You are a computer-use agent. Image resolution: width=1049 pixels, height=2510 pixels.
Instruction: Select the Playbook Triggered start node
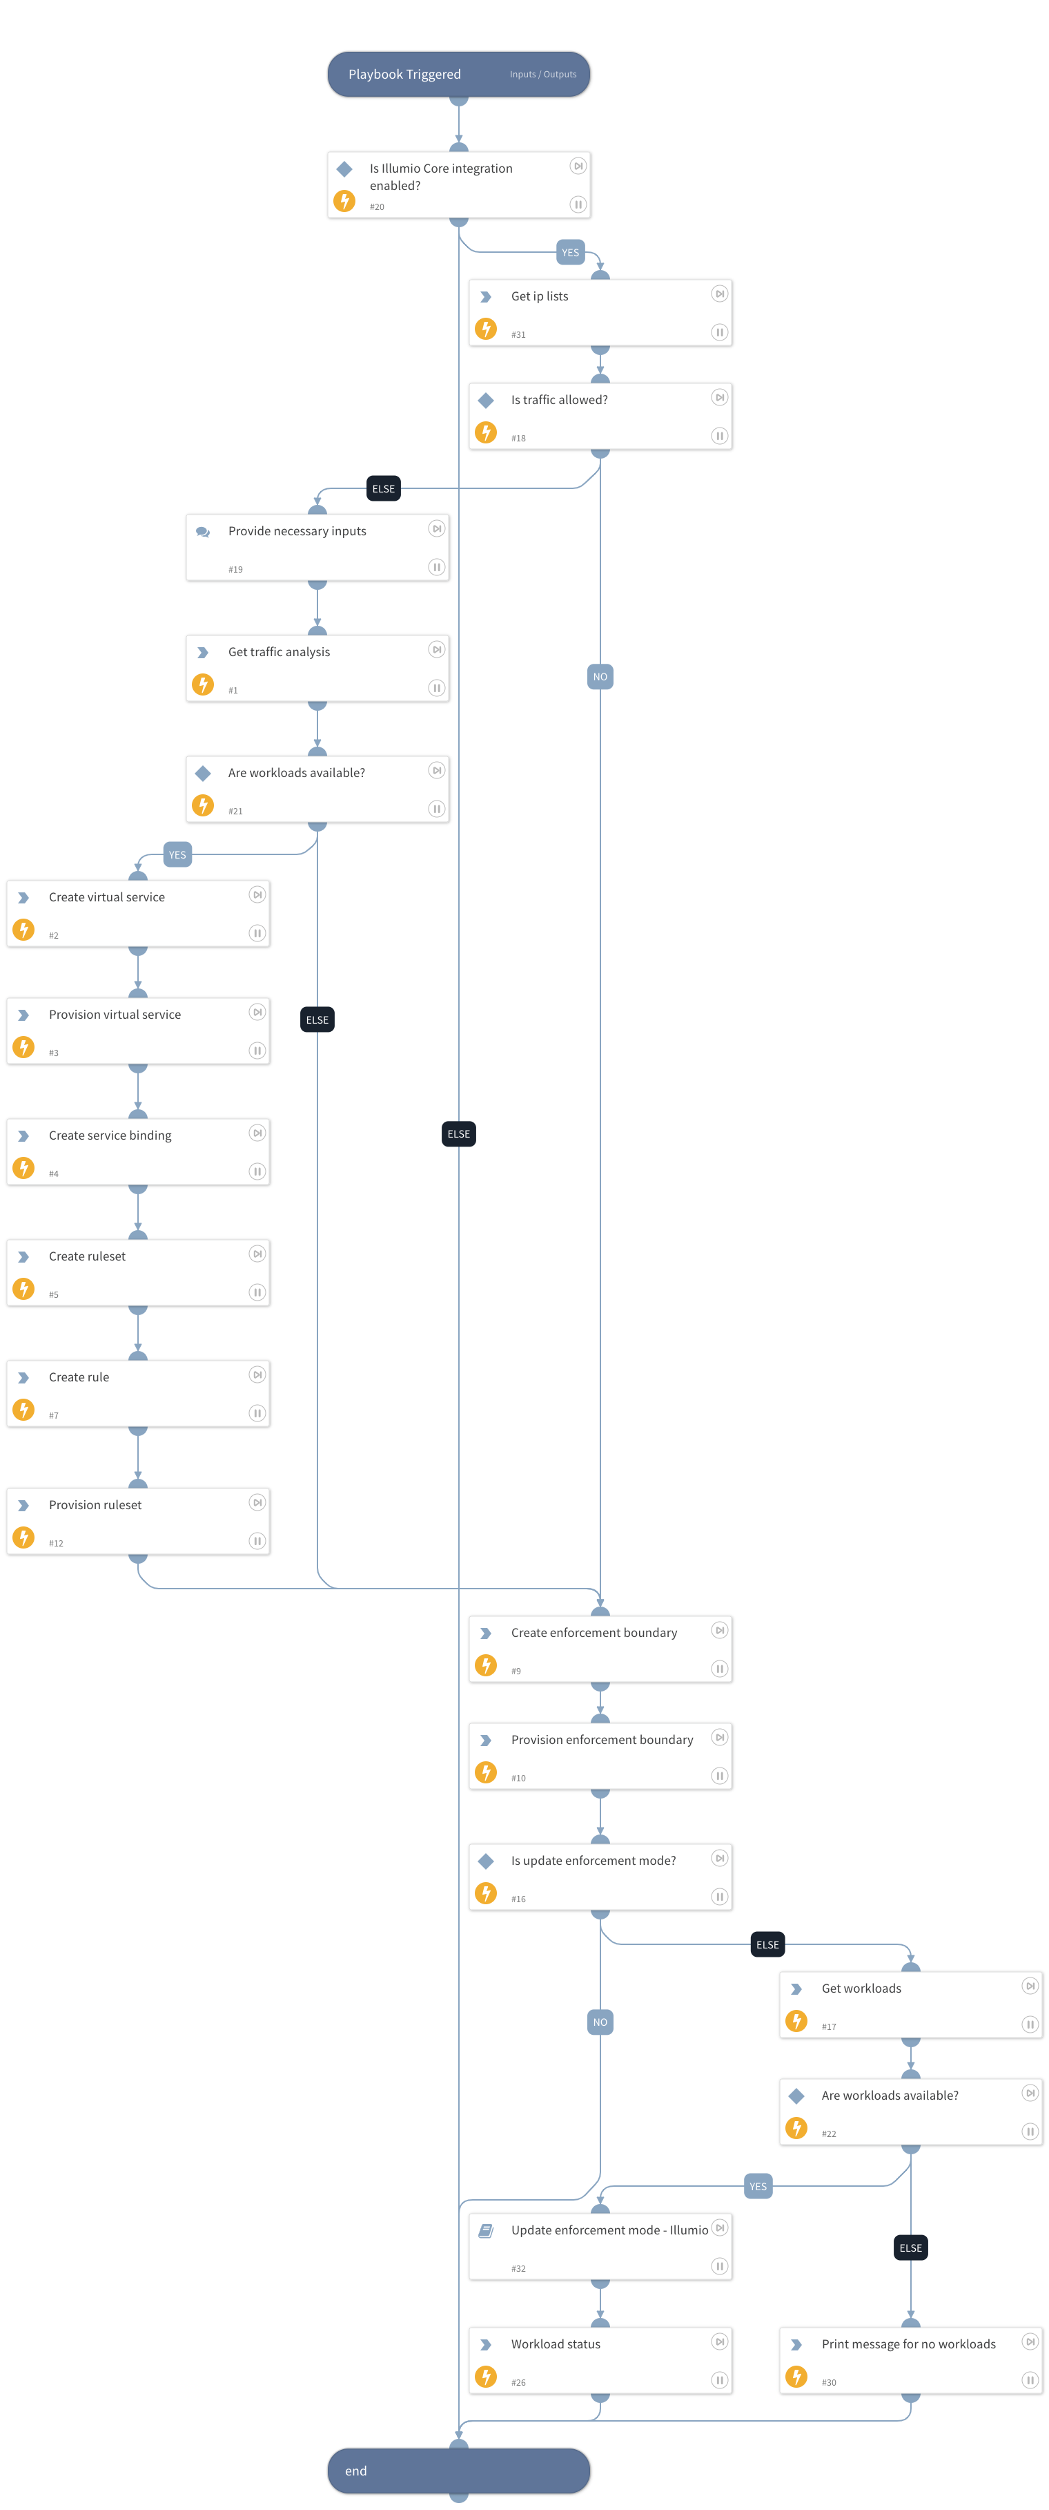coord(405,75)
